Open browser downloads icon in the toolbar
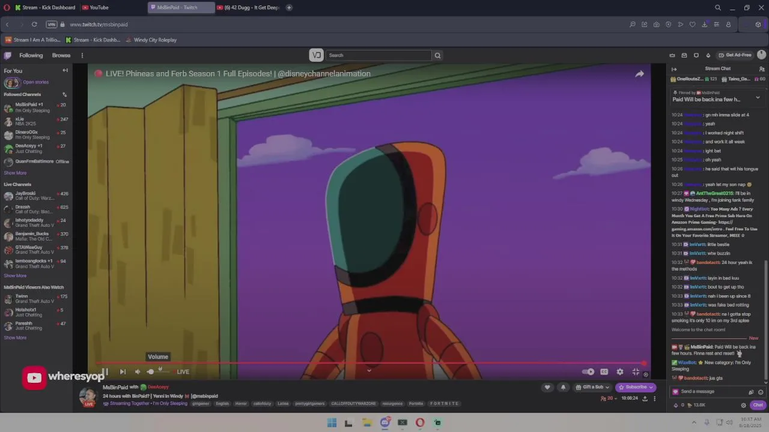Image resolution: width=769 pixels, height=432 pixels. (704, 25)
